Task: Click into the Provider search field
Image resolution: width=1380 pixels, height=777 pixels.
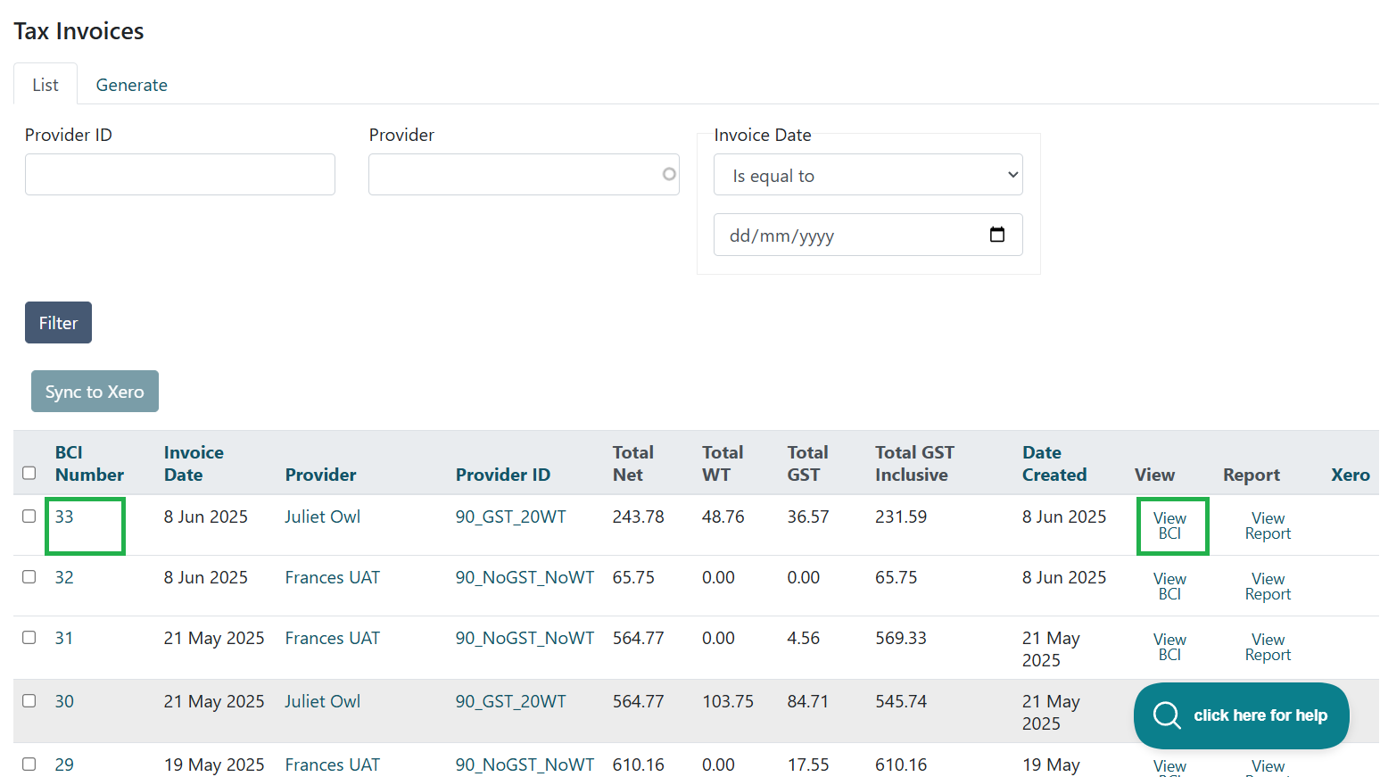Action: point(524,174)
